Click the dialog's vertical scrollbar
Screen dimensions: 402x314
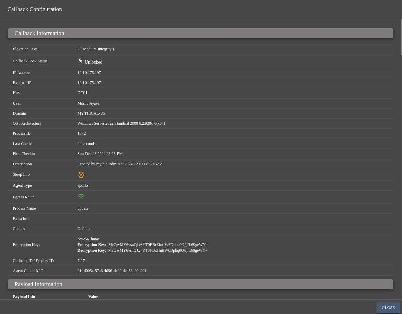coord(401,37)
